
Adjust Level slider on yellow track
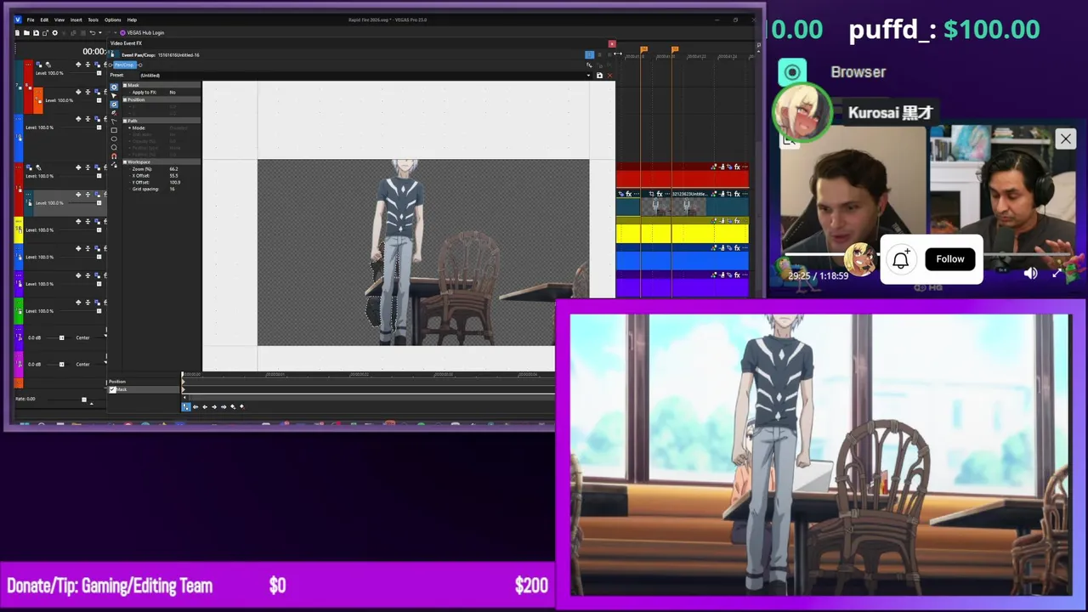[99, 229]
